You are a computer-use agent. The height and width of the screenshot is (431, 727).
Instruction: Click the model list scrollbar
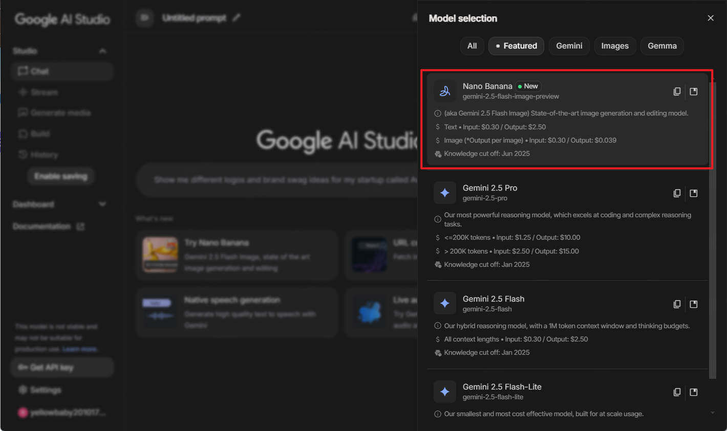pyautogui.click(x=712, y=230)
